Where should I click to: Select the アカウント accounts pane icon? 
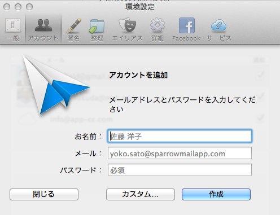(x=43, y=25)
